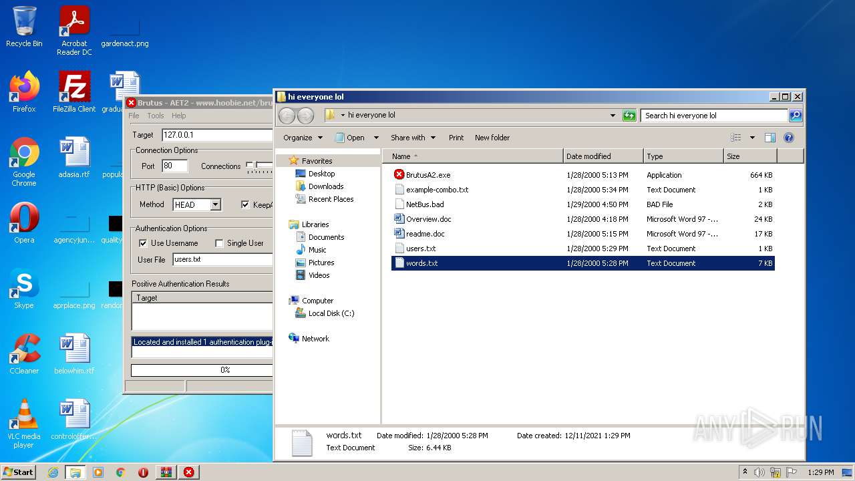
Task: Select readme.doc Word file icon
Action: [x=399, y=234]
